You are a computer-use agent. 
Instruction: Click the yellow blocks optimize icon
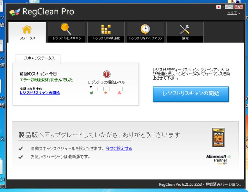106,29
